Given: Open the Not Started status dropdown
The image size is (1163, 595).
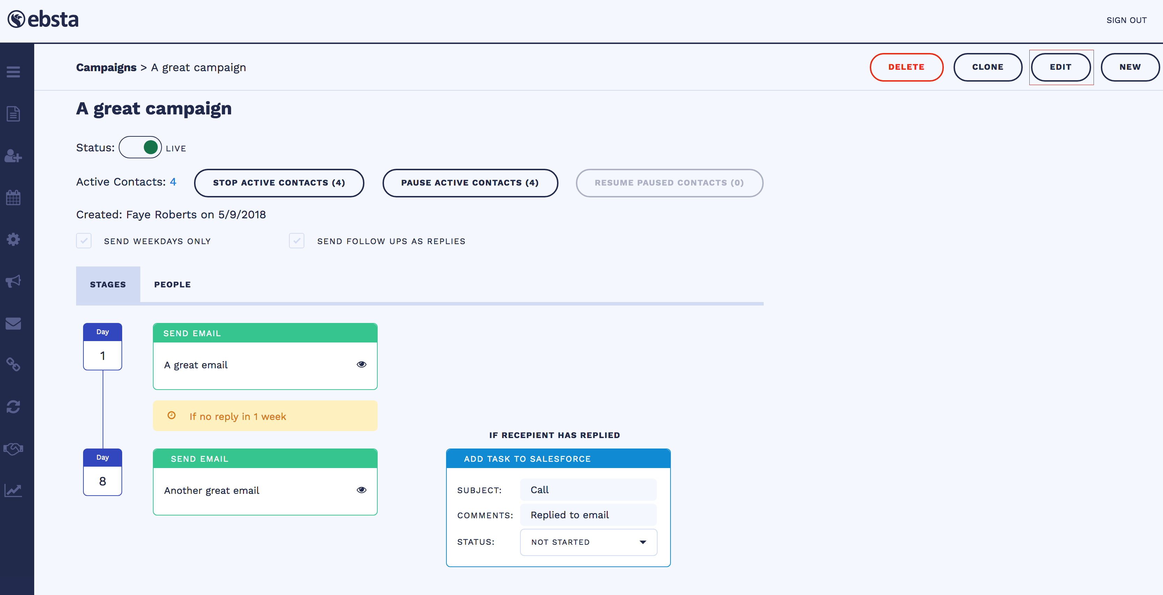Looking at the screenshot, I should 588,542.
